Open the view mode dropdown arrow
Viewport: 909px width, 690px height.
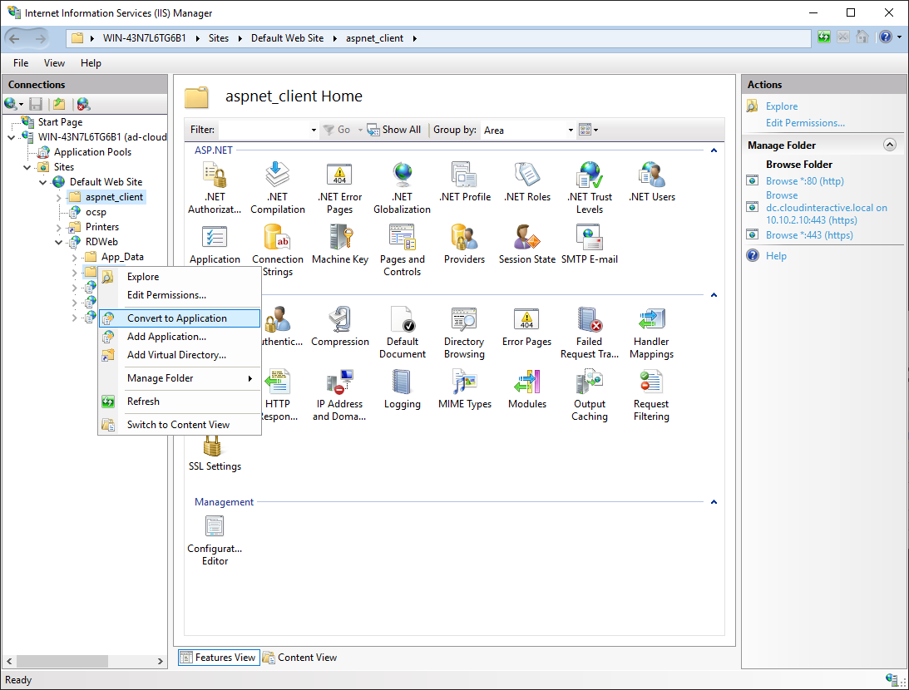[x=596, y=130]
